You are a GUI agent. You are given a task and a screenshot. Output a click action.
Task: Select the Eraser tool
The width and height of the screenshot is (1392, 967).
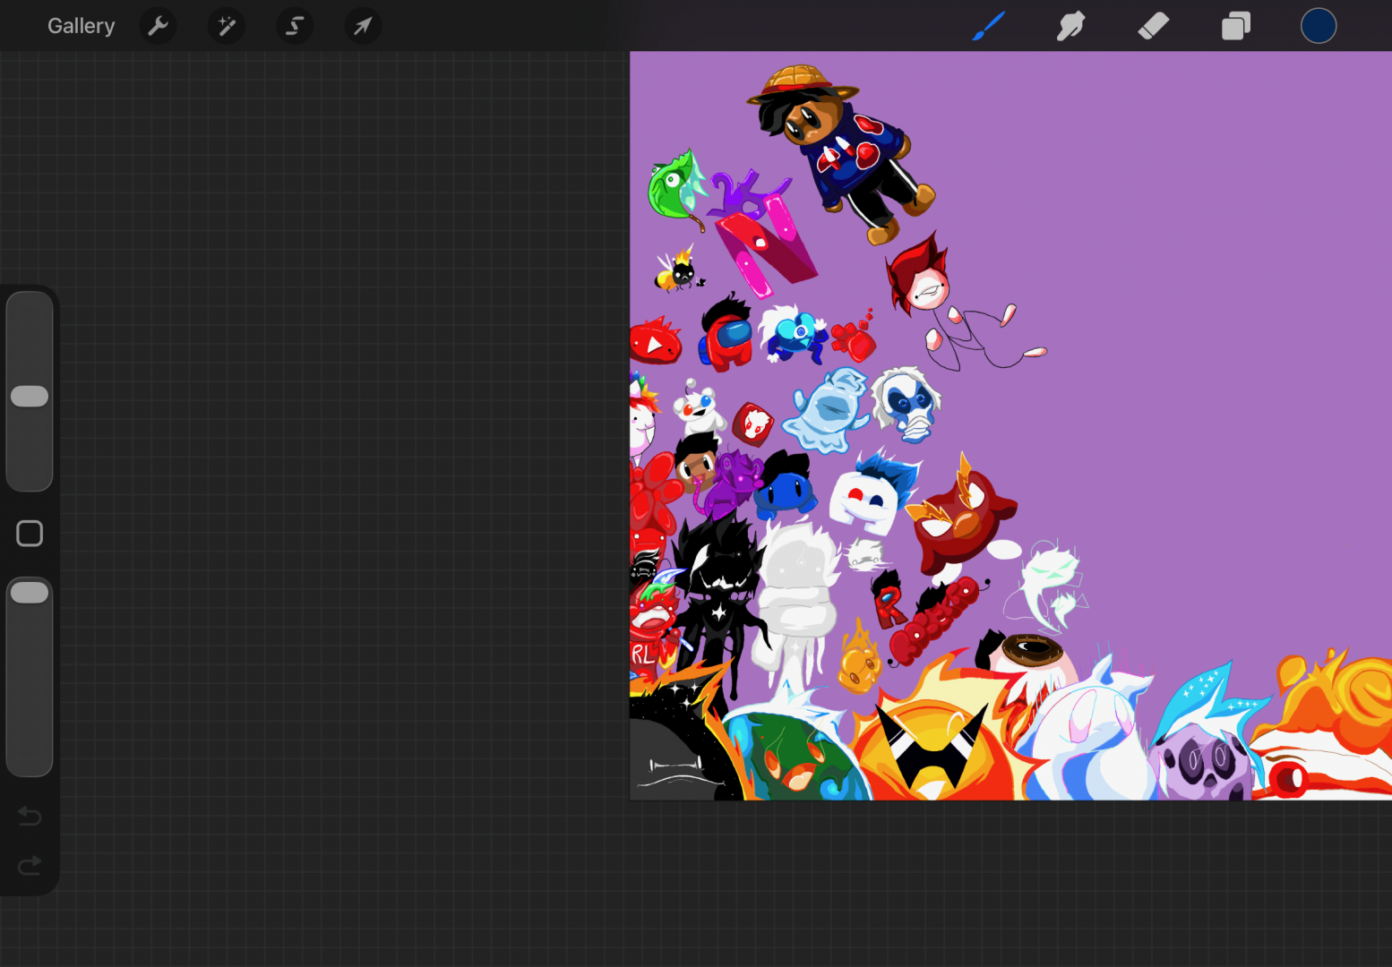(x=1153, y=26)
